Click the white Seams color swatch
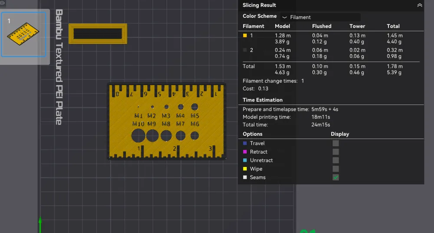This screenshot has height=233, width=434. click(245, 177)
